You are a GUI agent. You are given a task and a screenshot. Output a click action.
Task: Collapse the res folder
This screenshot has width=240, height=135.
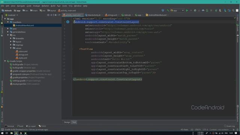click(x=8, y=35)
